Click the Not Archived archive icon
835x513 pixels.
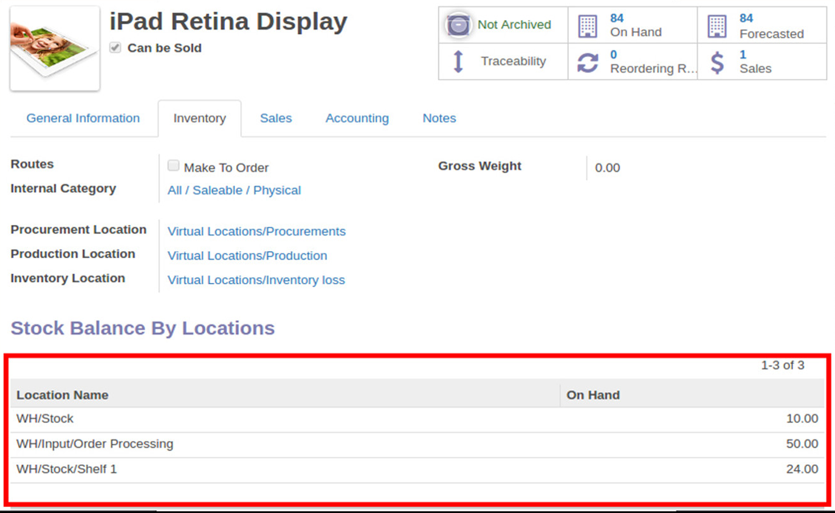[458, 25]
